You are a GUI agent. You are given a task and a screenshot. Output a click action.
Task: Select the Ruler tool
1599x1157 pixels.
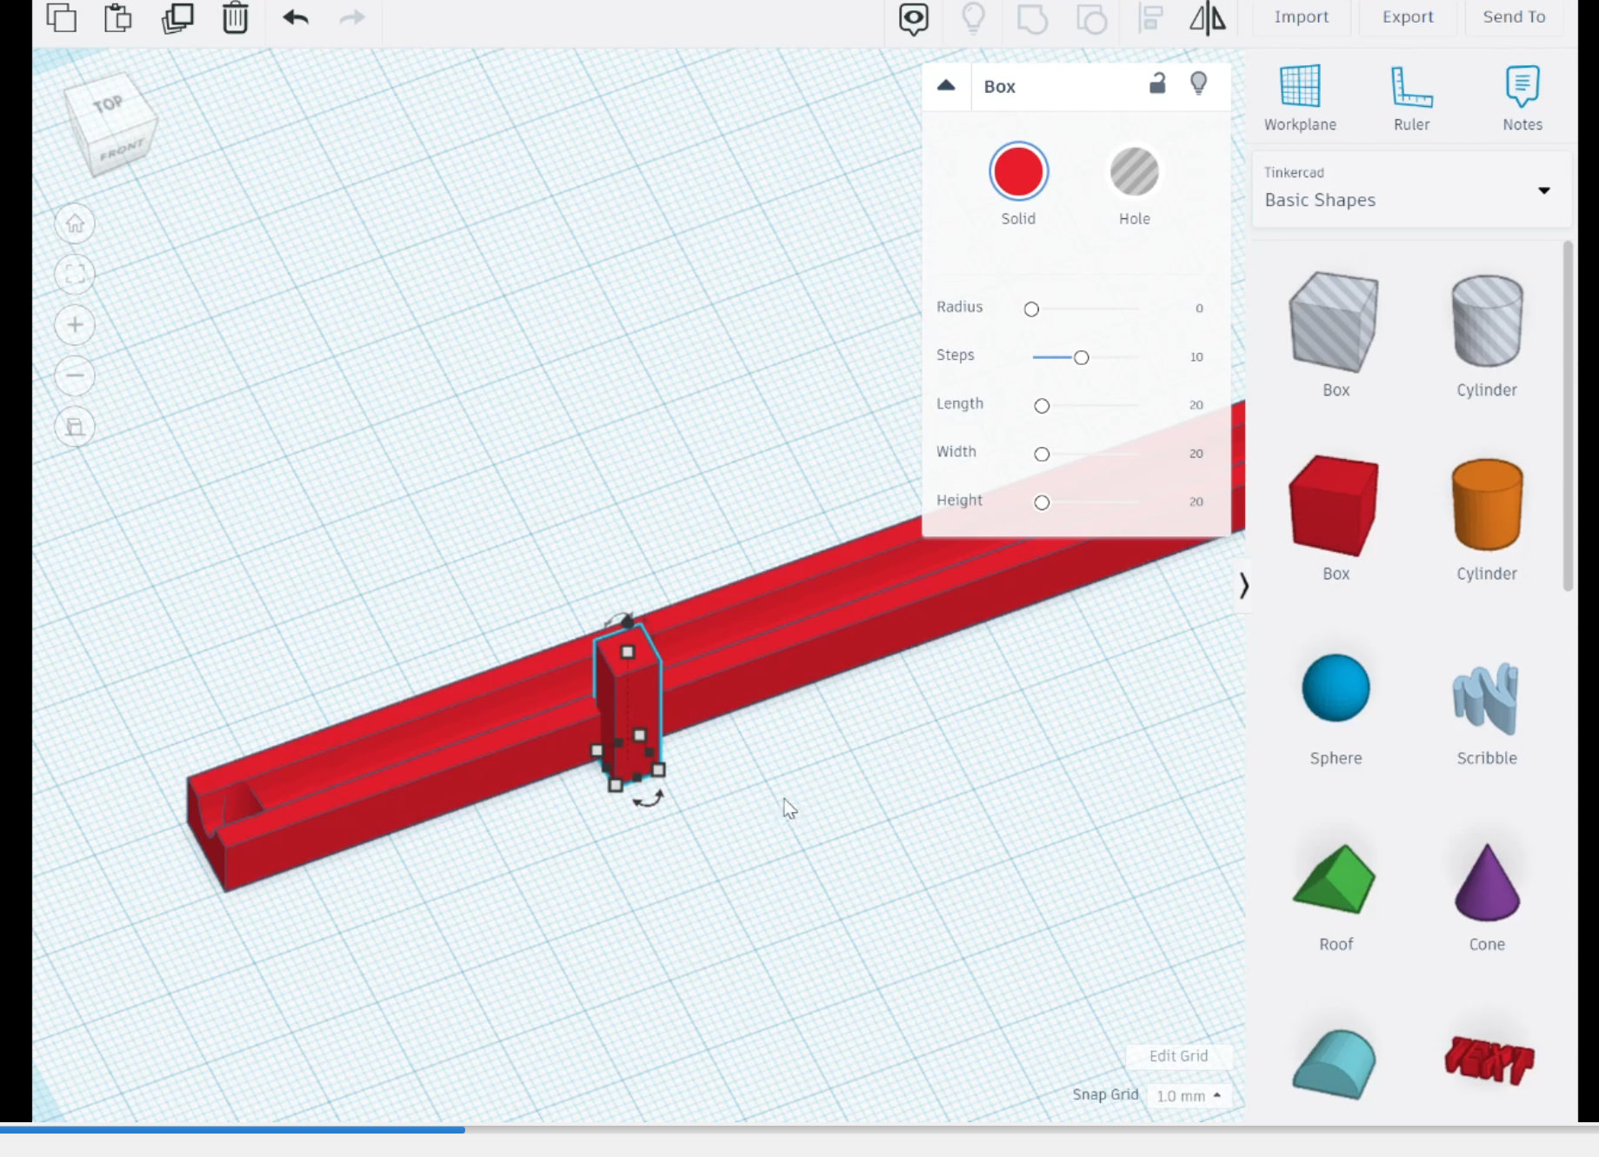1411,97
